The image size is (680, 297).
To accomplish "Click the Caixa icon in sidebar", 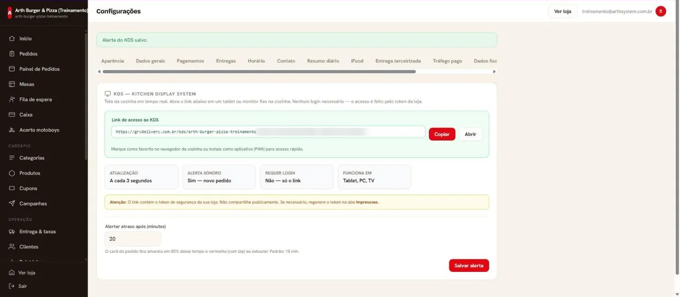I will pyautogui.click(x=12, y=115).
